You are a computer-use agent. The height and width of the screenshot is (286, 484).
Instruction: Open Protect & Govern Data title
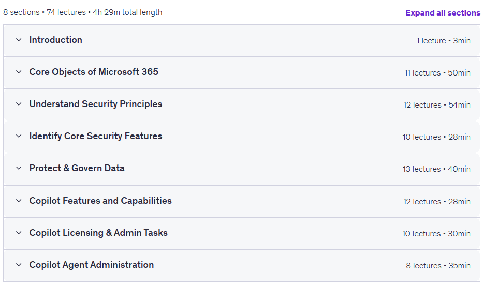[x=77, y=168]
